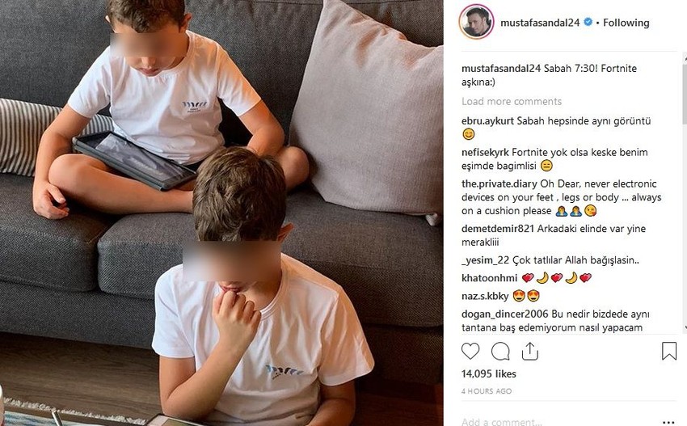The height and width of the screenshot is (426, 687).
Task: Share the post using the upload icon
Action: point(529,352)
